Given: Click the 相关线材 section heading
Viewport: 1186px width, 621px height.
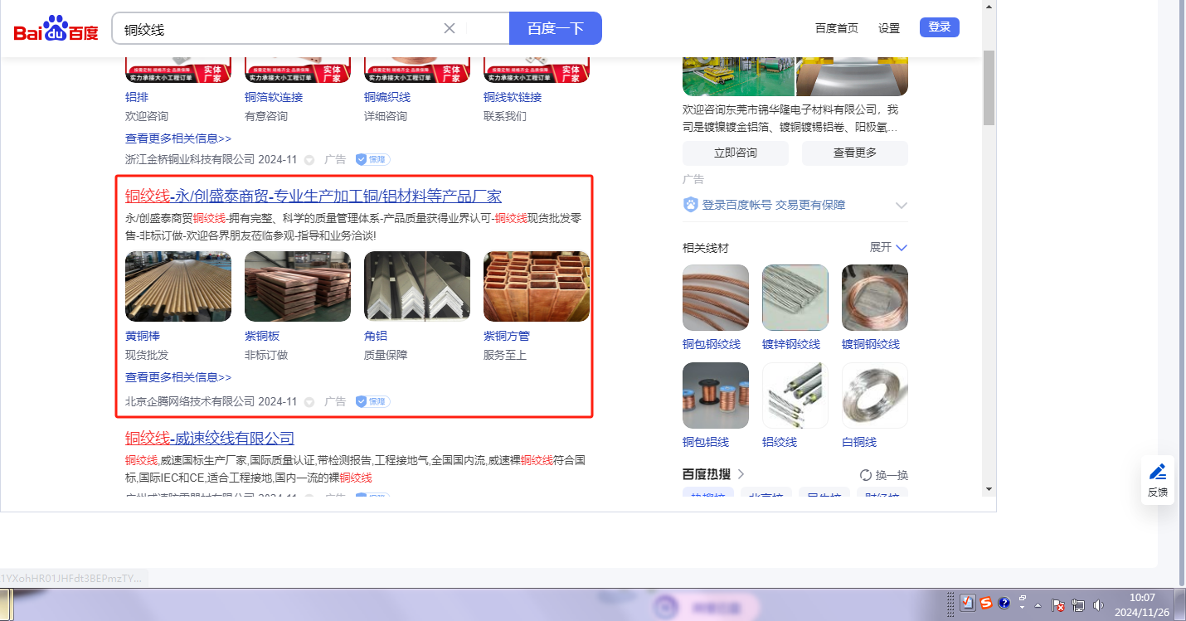Looking at the screenshot, I should click(x=706, y=248).
